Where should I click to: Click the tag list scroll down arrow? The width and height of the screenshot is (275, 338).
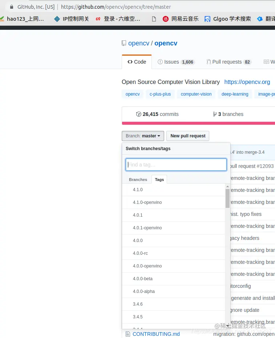tap(227, 326)
